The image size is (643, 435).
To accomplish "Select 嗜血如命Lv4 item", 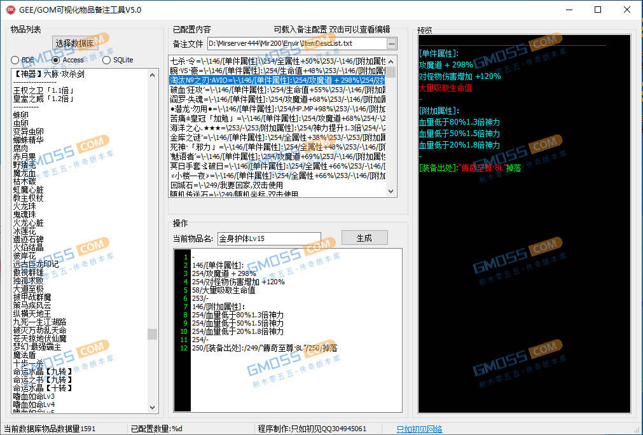I will click(34, 404).
